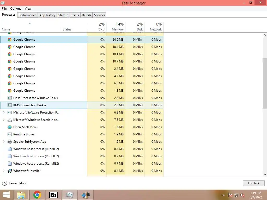Select the Processes tab
Viewport: 267px width, 200px height.
pyautogui.click(x=9, y=15)
